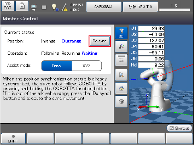Click the joint coordinate J icon
This screenshot has height=145, width=194.
[x=121, y=46]
